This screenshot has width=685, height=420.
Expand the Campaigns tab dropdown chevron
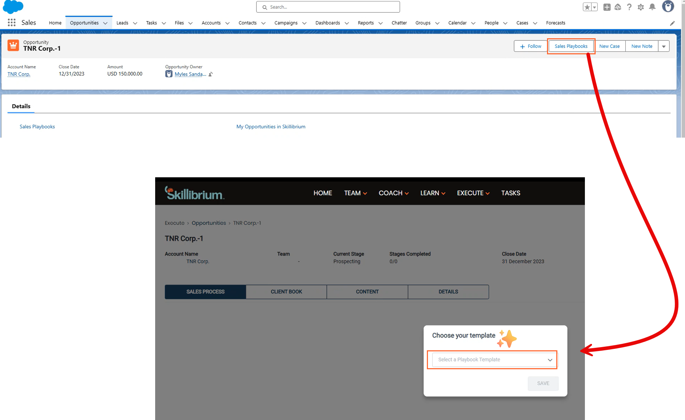[x=304, y=23]
